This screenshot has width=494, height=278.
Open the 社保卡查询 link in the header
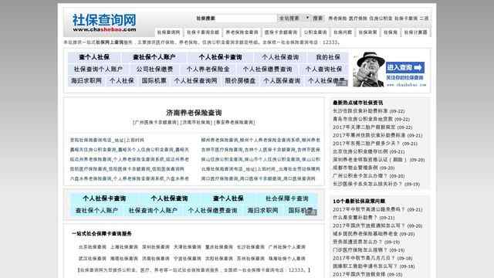406,19
